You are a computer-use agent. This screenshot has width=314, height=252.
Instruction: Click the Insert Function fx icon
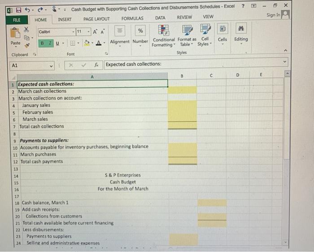point(96,65)
